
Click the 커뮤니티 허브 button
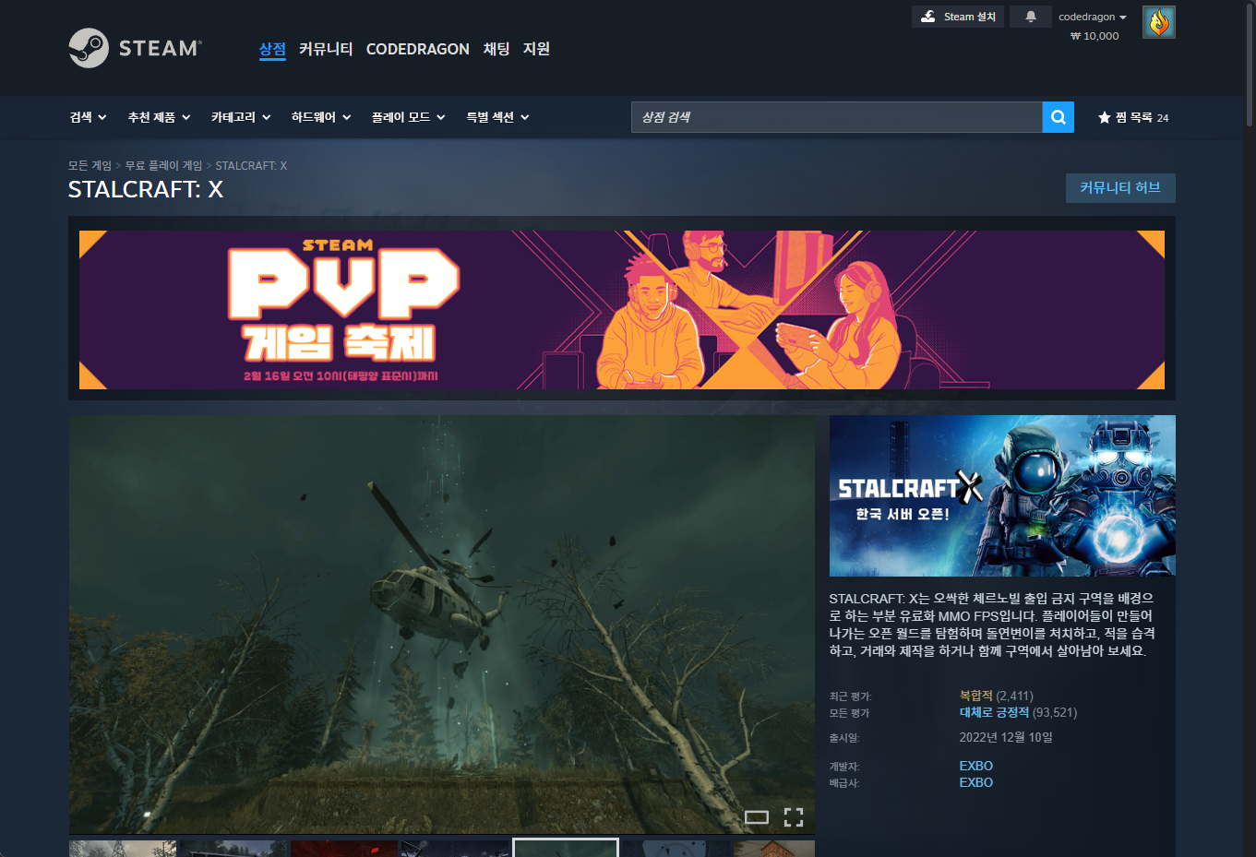tap(1120, 188)
